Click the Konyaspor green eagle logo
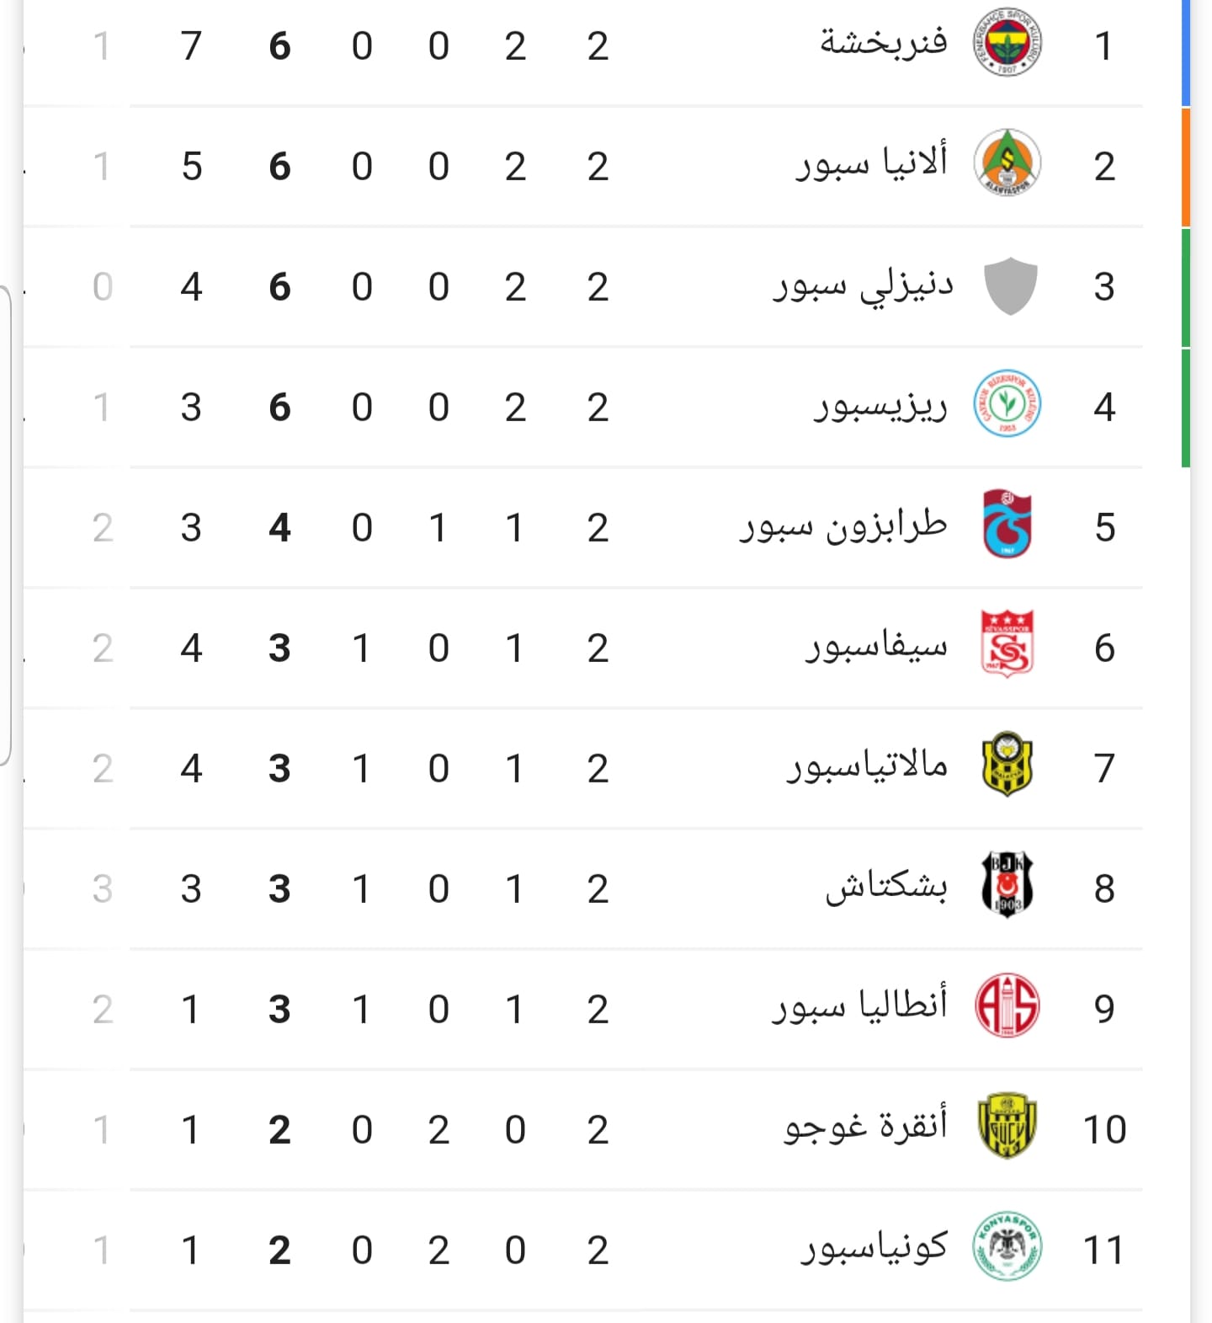This screenshot has width=1212, height=1323. point(1007,1246)
